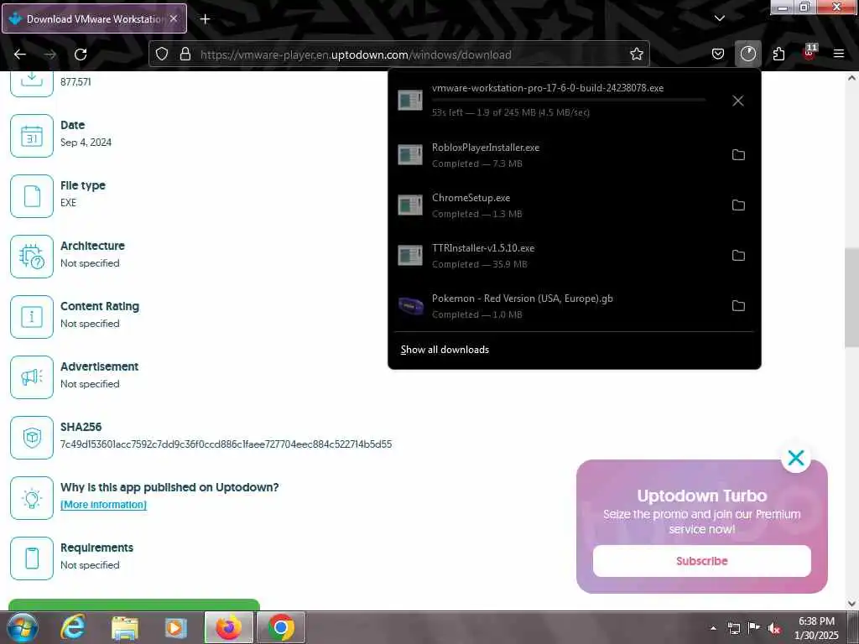Screen dimensions: 859x644
Task: Click the Architecture chip icon
Action: pos(32,257)
